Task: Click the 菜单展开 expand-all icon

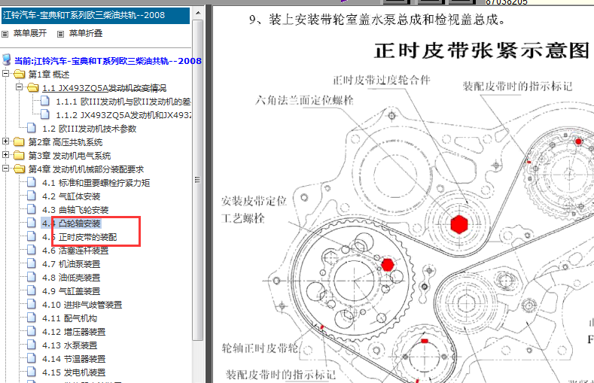Action: [x=5, y=34]
